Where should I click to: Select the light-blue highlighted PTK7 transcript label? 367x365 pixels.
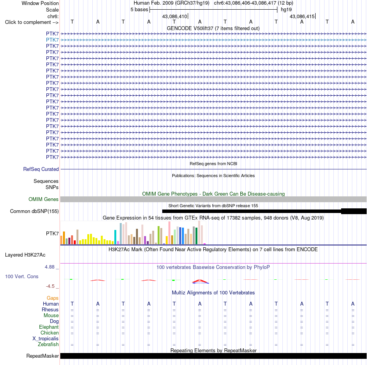pyautogui.click(x=52, y=40)
